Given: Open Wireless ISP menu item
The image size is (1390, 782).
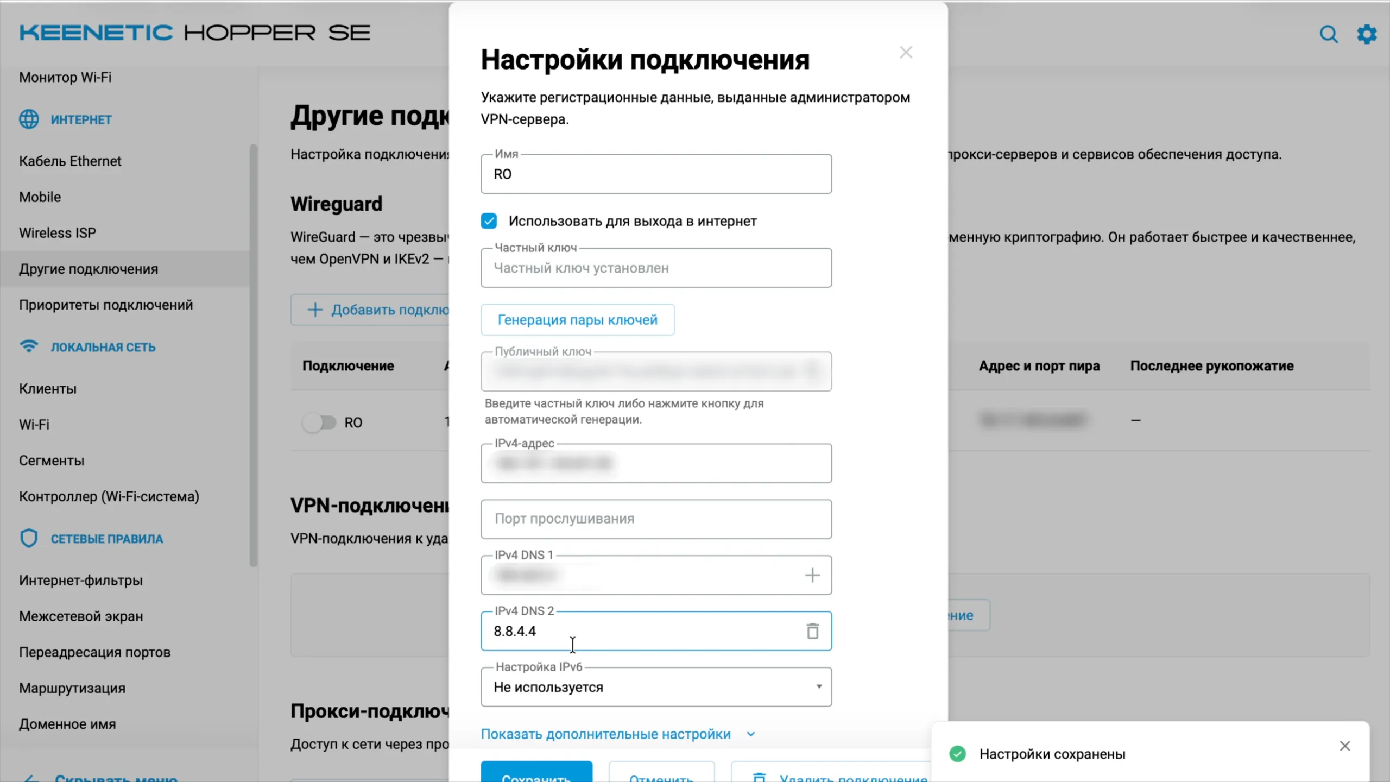Looking at the screenshot, I should click(x=58, y=232).
